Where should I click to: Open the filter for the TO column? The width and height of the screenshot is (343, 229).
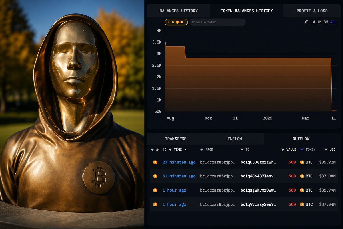click(x=242, y=149)
